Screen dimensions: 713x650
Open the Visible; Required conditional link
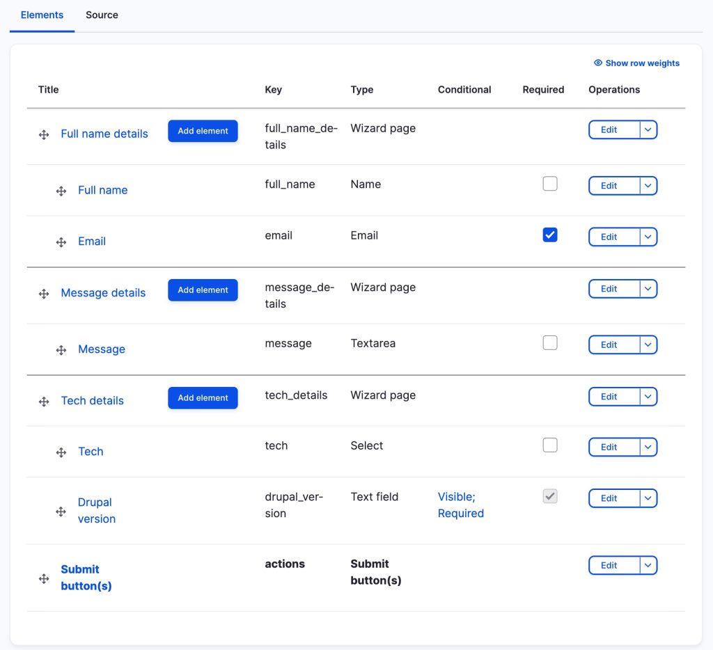point(461,505)
